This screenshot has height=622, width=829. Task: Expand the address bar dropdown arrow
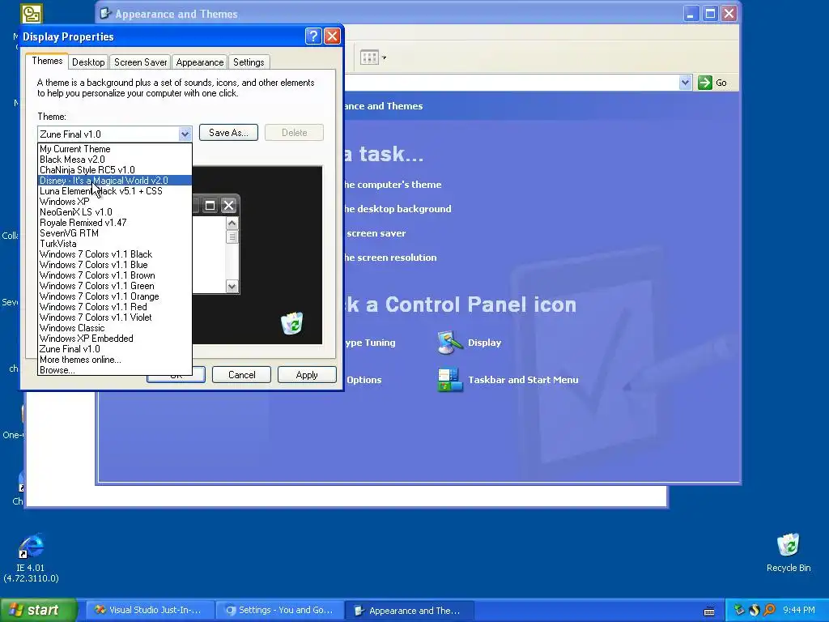pyautogui.click(x=685, y=83)
